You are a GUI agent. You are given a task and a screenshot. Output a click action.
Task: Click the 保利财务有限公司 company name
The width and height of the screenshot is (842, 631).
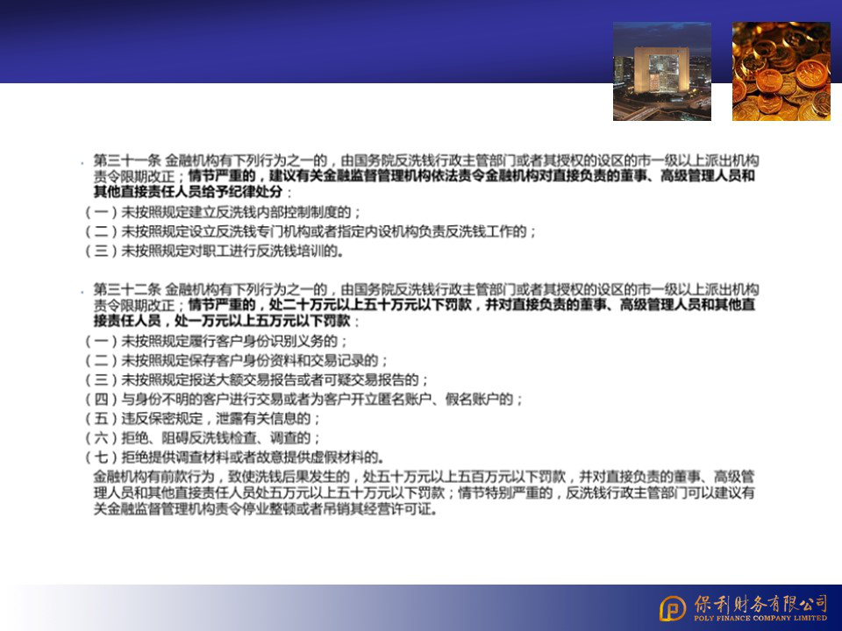[x=760, y=603]
